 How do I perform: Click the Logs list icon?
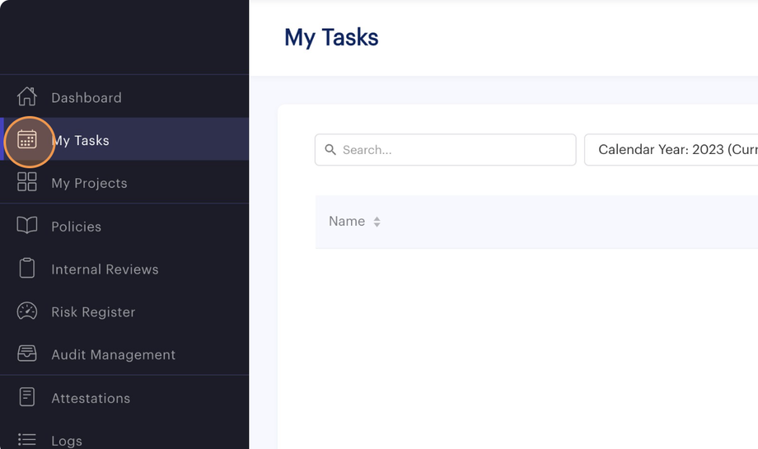[27, 440]
